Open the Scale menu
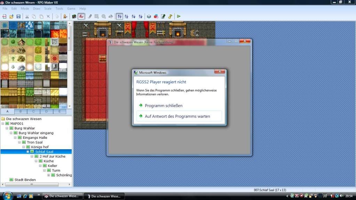Viewport: 356px width, 200px height. coord(48,9)
